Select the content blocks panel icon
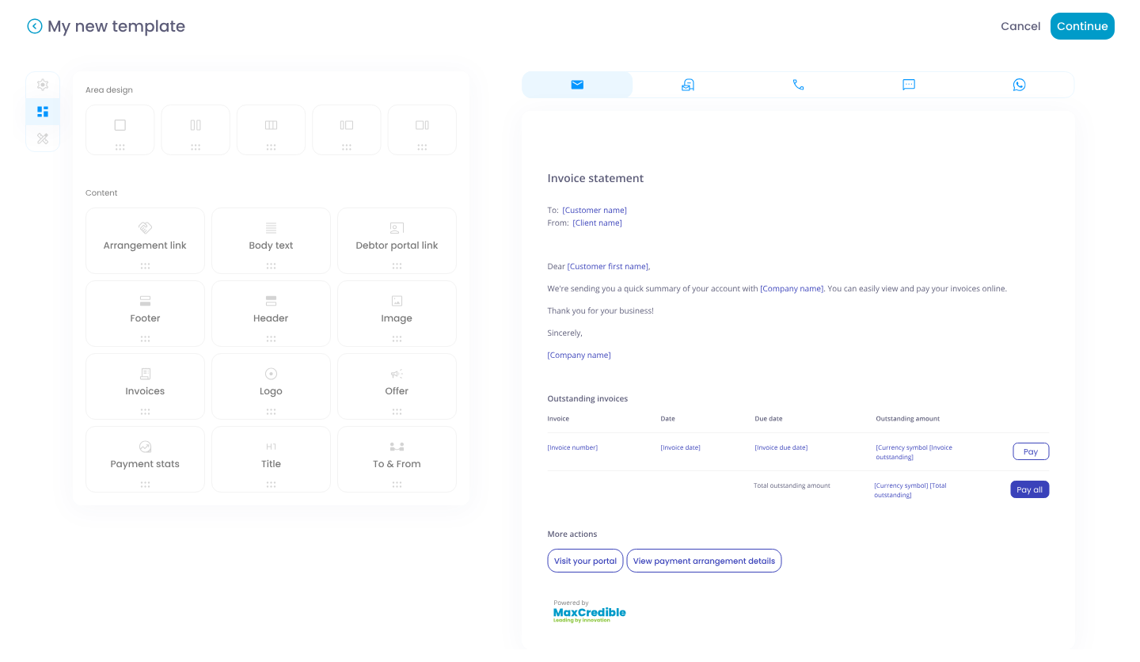Viewport: 1140px width, 662px height. point(43,112)
